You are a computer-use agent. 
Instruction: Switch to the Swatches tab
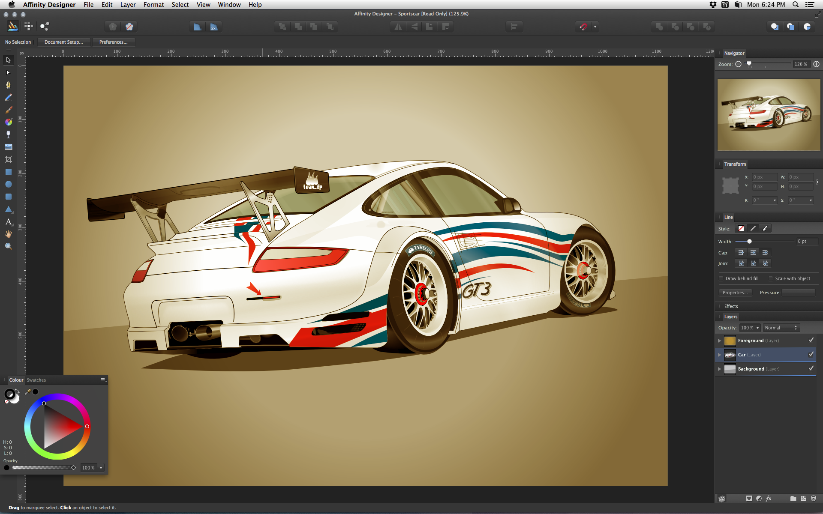pyautogui.click(x=36, y=380)
